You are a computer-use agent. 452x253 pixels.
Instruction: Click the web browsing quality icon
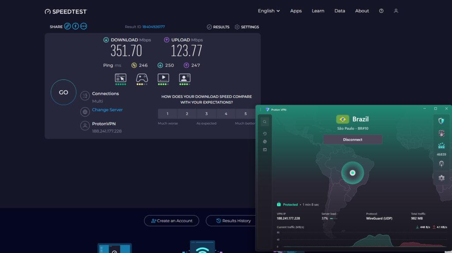pos(121,78)
